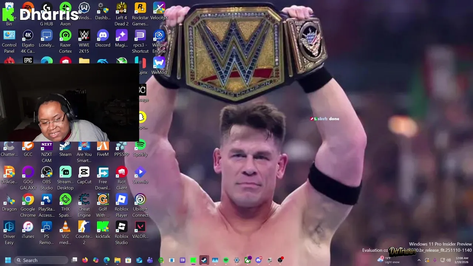Screen dimensions: 473x266
Task: Open the clock showing 12:08 AM
Action: pyautogui.click(x=462, y=260)
